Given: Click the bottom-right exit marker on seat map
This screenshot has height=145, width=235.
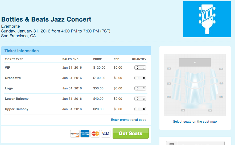Looking at the screenshot, I should tap(210, 110).
